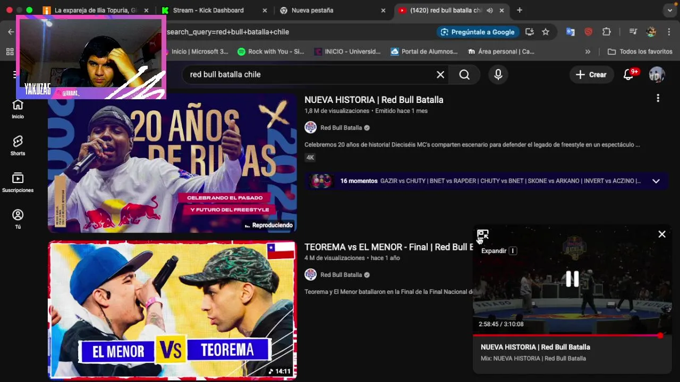This screenshot has width=680, height=382.
Task: Click the 16 momentos label
Action: click(x=359, y=181)
